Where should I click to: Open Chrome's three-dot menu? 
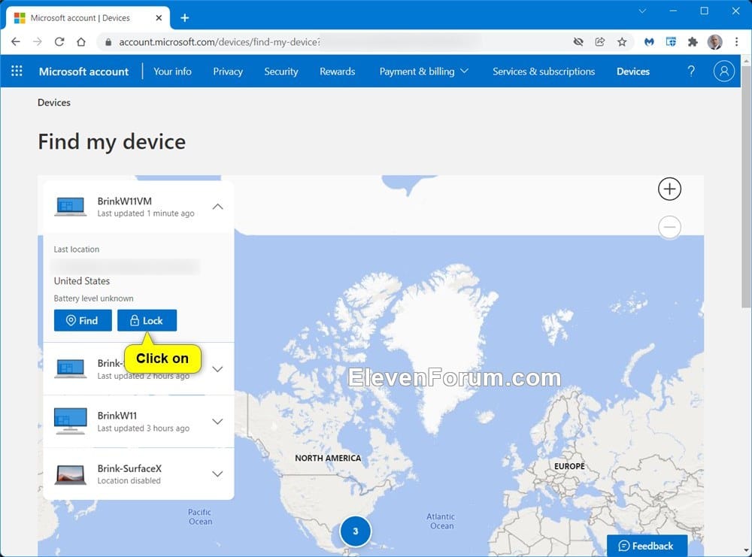(x=737, y=42)
